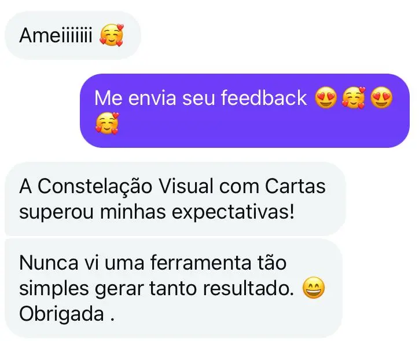
Task: Click the word feedback in purple bubble
Action: 264,98
